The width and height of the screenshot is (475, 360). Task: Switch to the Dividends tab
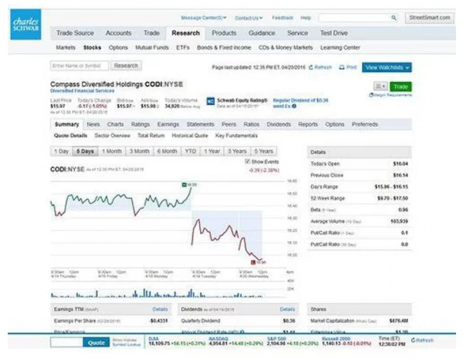point(278,125)
